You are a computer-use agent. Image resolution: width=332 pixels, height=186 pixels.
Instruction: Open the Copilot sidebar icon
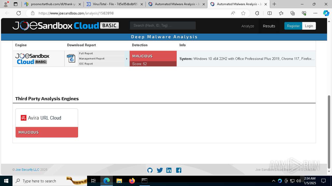click(326, 13)
